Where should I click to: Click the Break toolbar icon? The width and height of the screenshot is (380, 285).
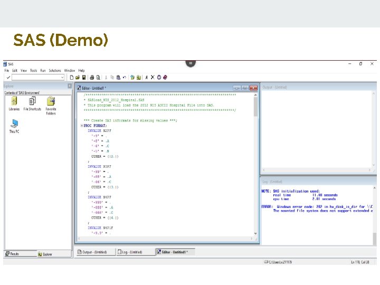click(x=159, y=78)
